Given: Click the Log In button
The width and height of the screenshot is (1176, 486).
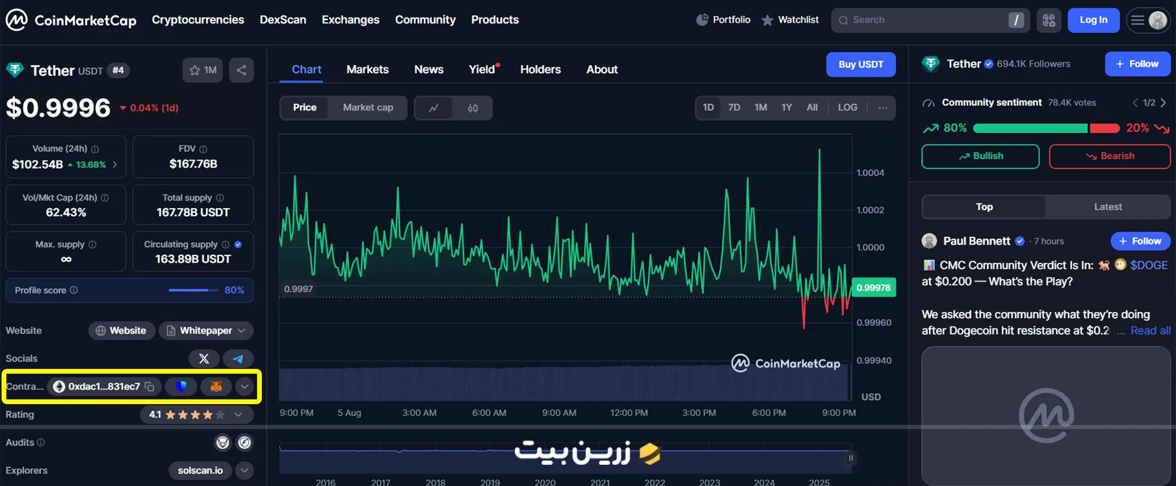Looking at the screenshot, I should [x=1093, y=20].
